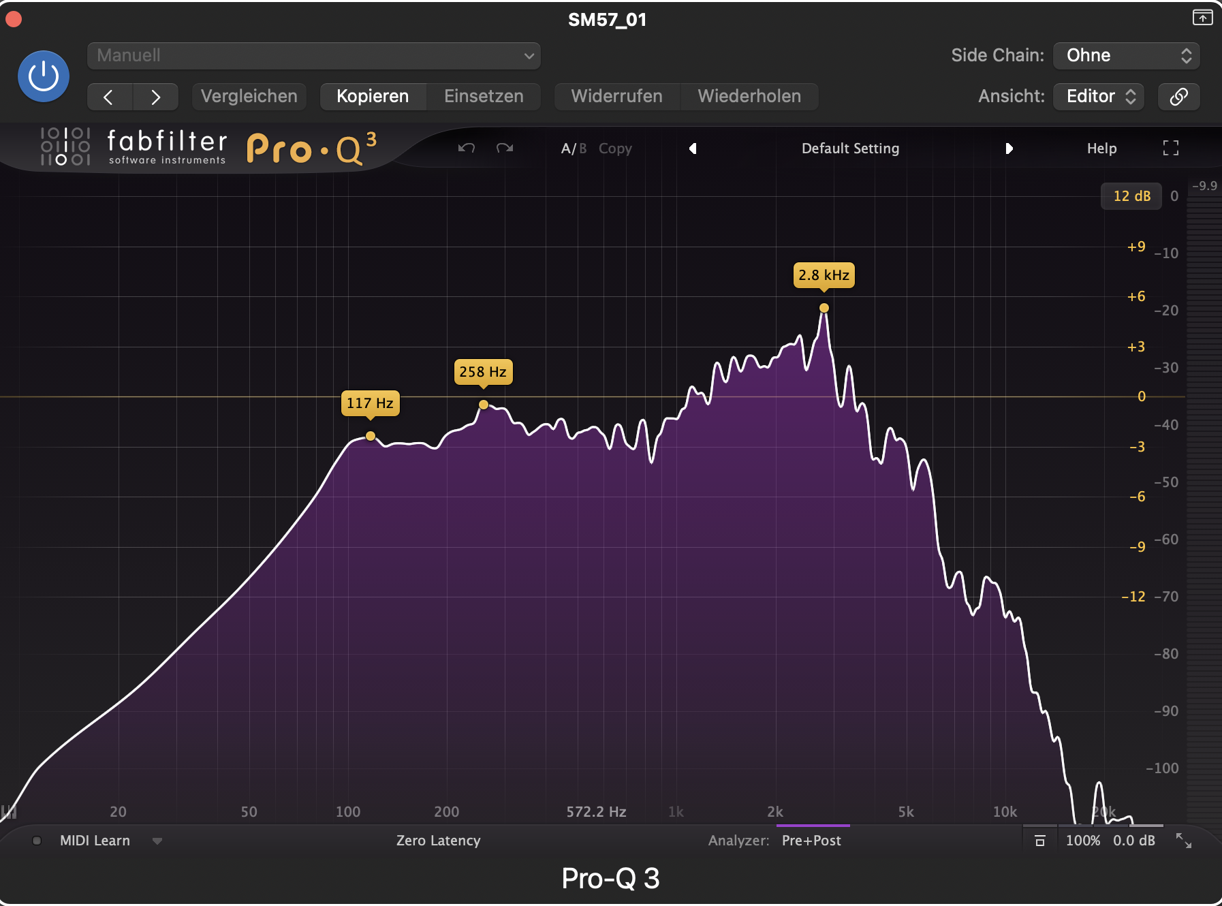Click the yellow 0 dB gain scale label
Screen dimensions: 1222x906
[1142, 396]
